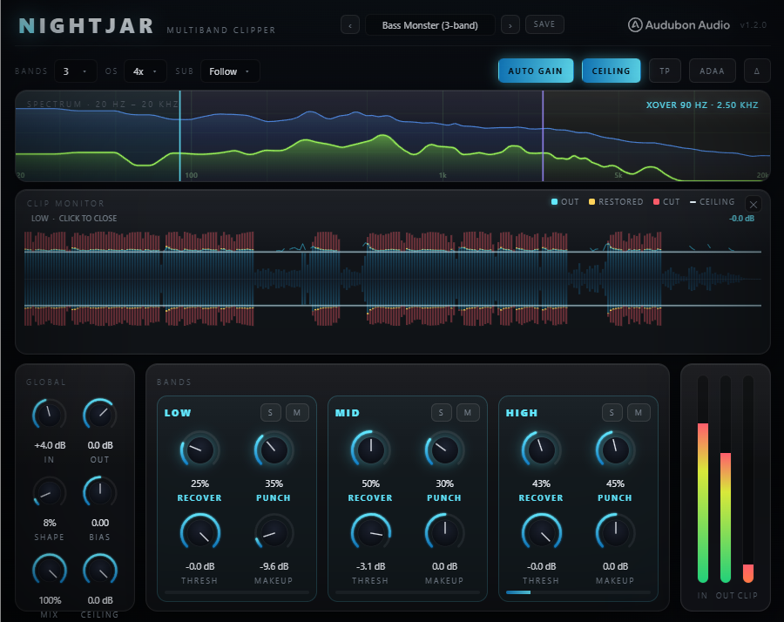Open the Bass Monster (3-band) preset name
The image size is (784, 622).
430,25
